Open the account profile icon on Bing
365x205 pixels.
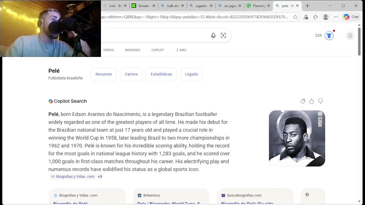pos(350,36)
